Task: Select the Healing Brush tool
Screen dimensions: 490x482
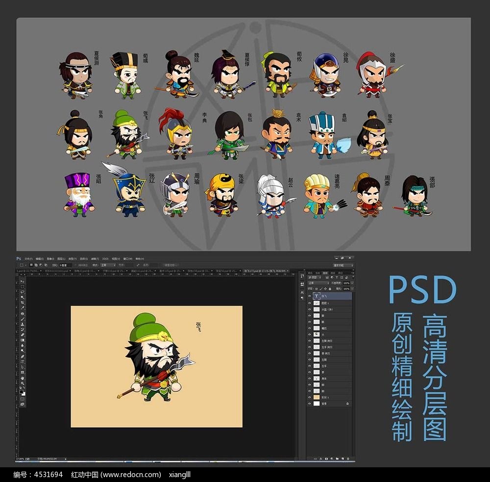Action: pos(23,313)
